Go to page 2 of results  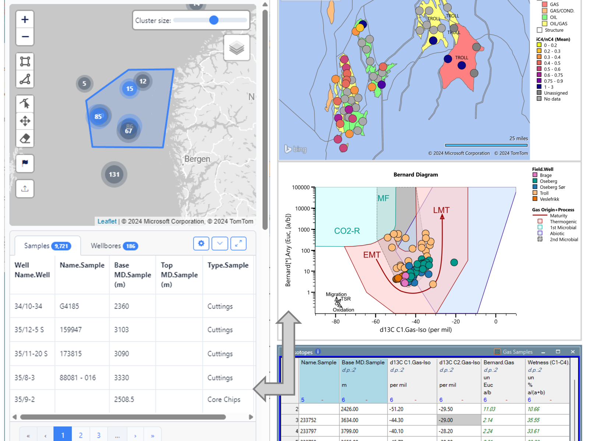coord(81,435)
